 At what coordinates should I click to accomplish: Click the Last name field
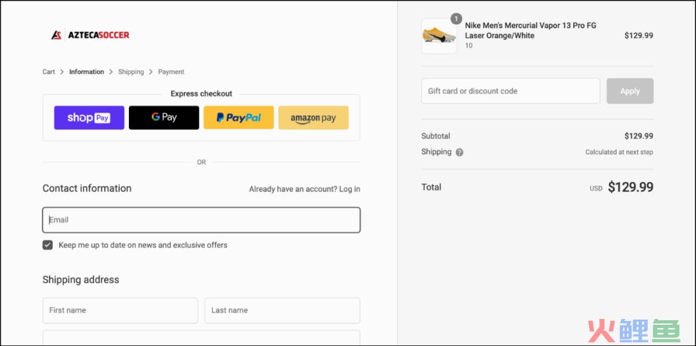[x=282, y=311]
